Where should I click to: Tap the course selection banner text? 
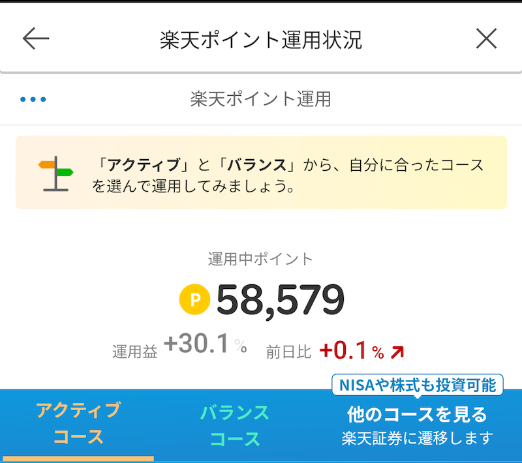click(x=287, y=175)
